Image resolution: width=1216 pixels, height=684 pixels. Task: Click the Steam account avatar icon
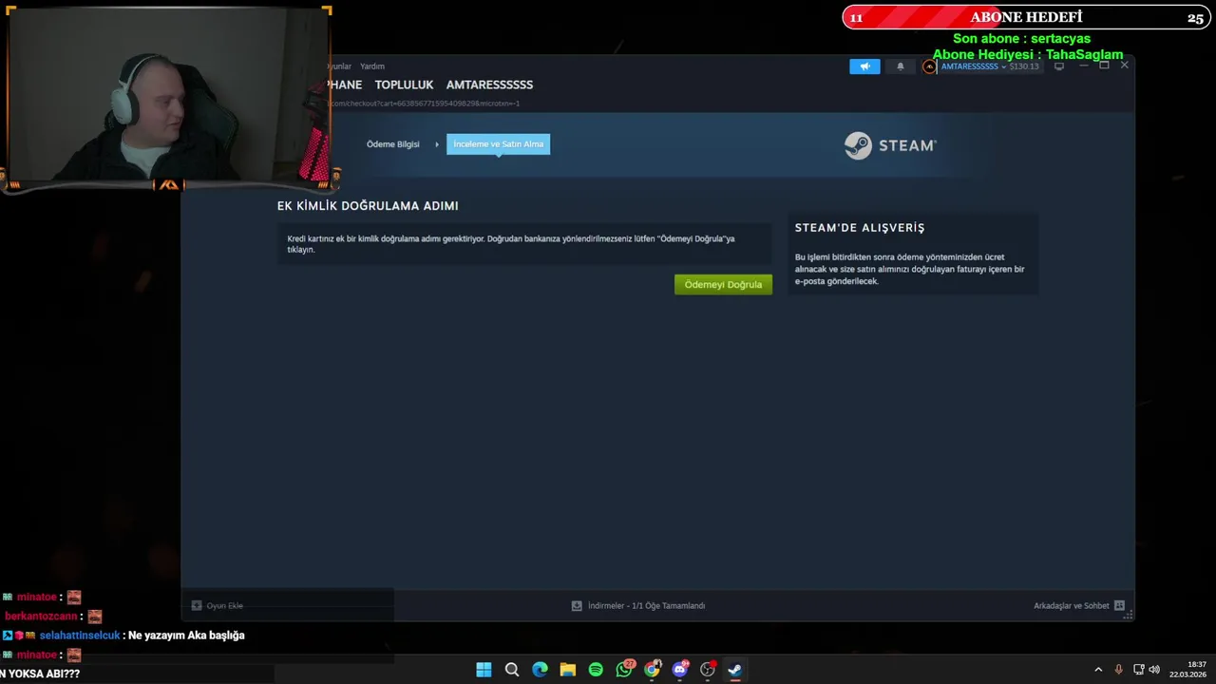(929, 66)
